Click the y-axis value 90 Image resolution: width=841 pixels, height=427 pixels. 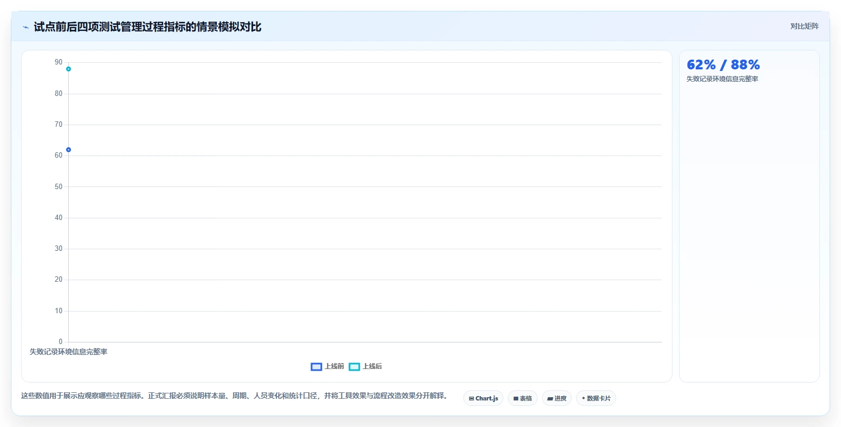59,62
